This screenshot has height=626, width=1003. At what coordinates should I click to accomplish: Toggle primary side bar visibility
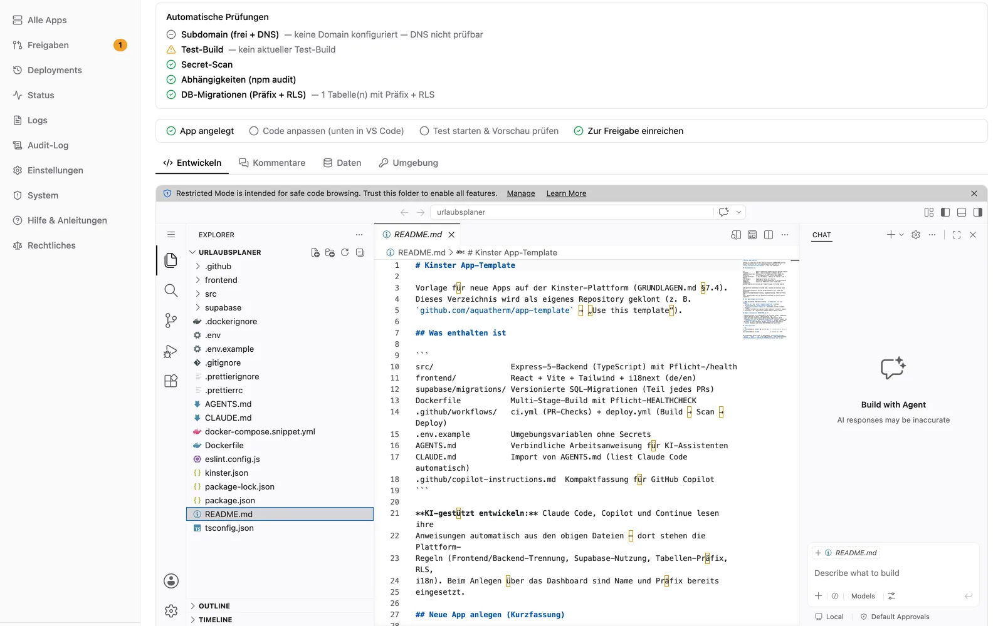pyautogui.click(x=945, y=212)
